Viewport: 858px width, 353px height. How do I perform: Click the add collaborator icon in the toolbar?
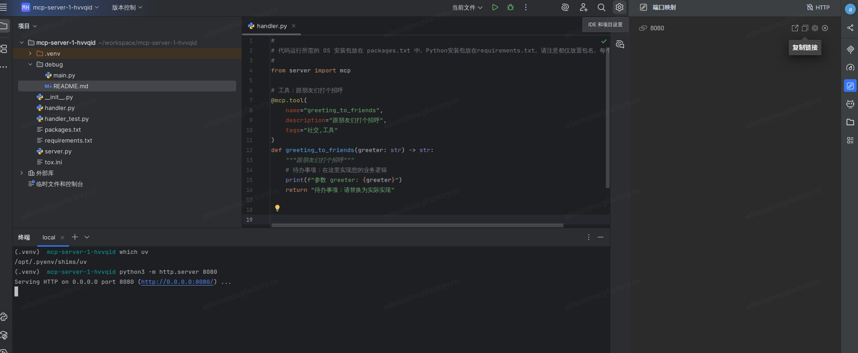coord(583,7)
